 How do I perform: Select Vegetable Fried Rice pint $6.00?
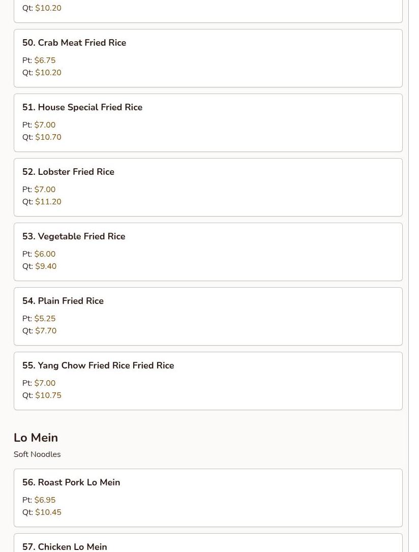click(45, 254)
